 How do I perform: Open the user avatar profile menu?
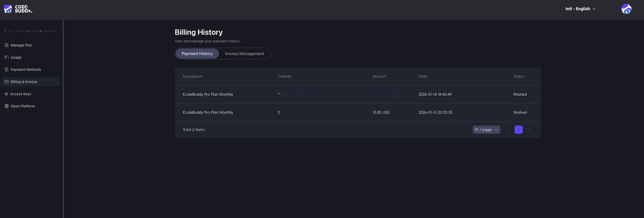tap(626, 9)
